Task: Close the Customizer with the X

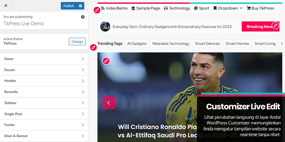Action: pyautogui.click(x=6, y=6)
